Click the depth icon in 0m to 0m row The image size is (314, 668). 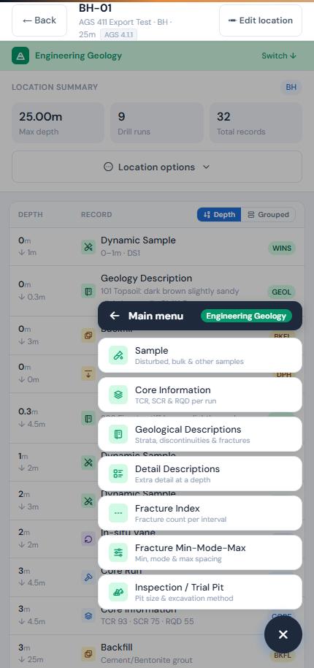coord(88,373)
